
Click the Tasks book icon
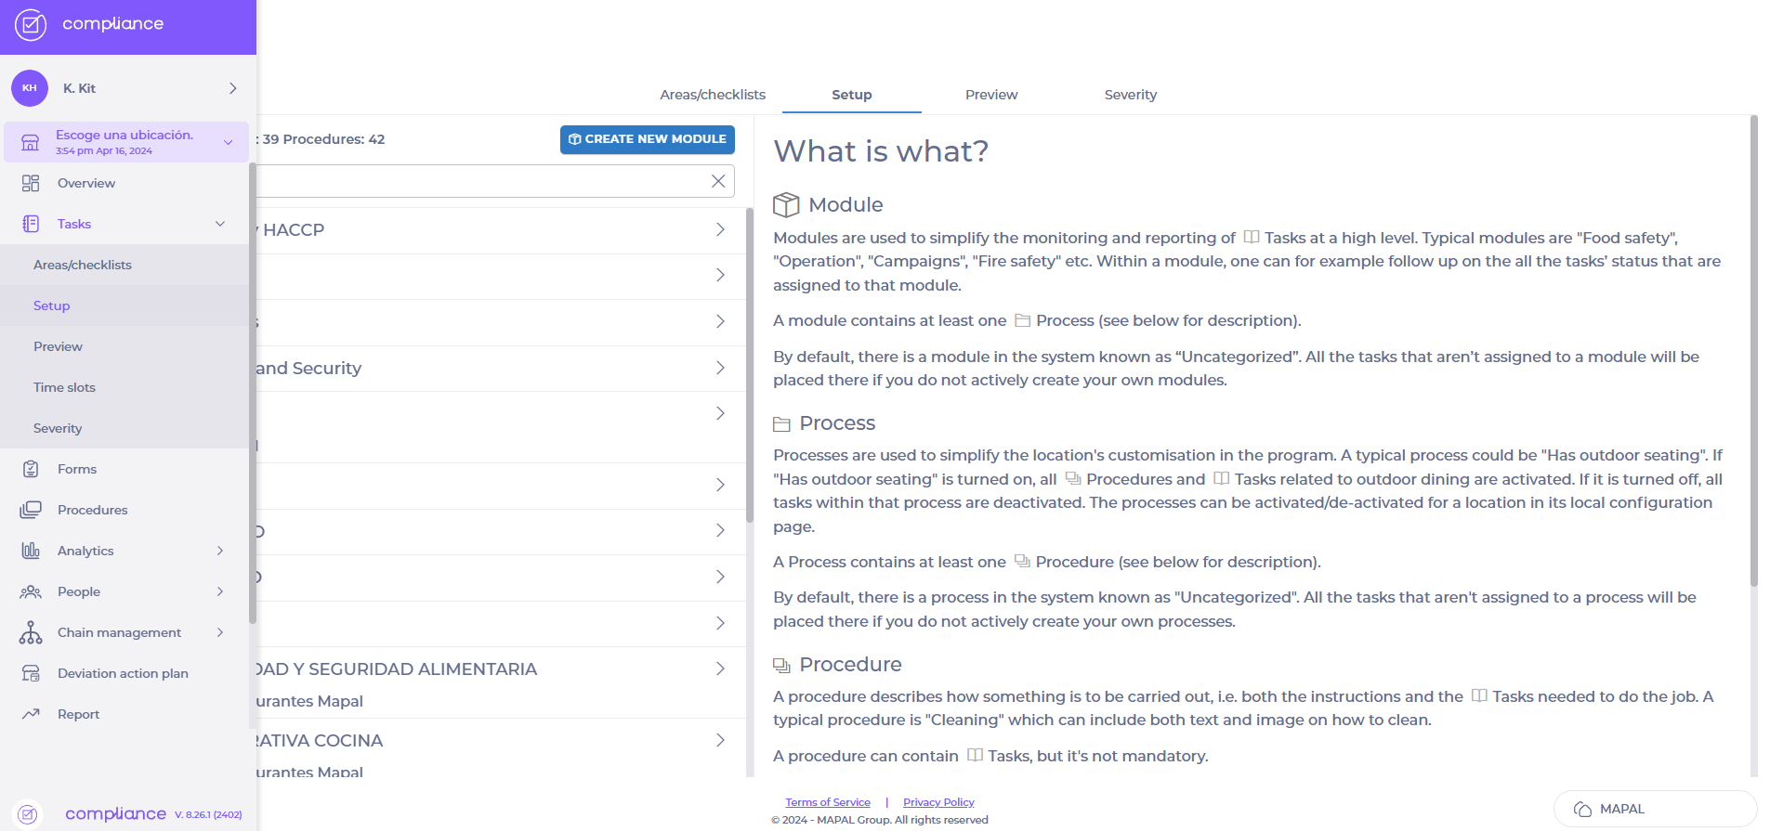[31, 224]
